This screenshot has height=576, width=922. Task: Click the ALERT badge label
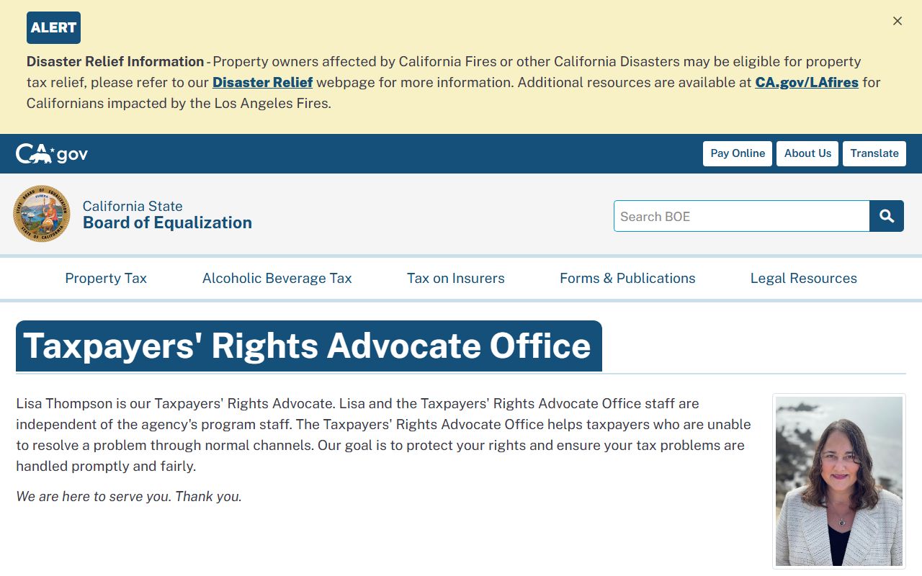point(53,27)
